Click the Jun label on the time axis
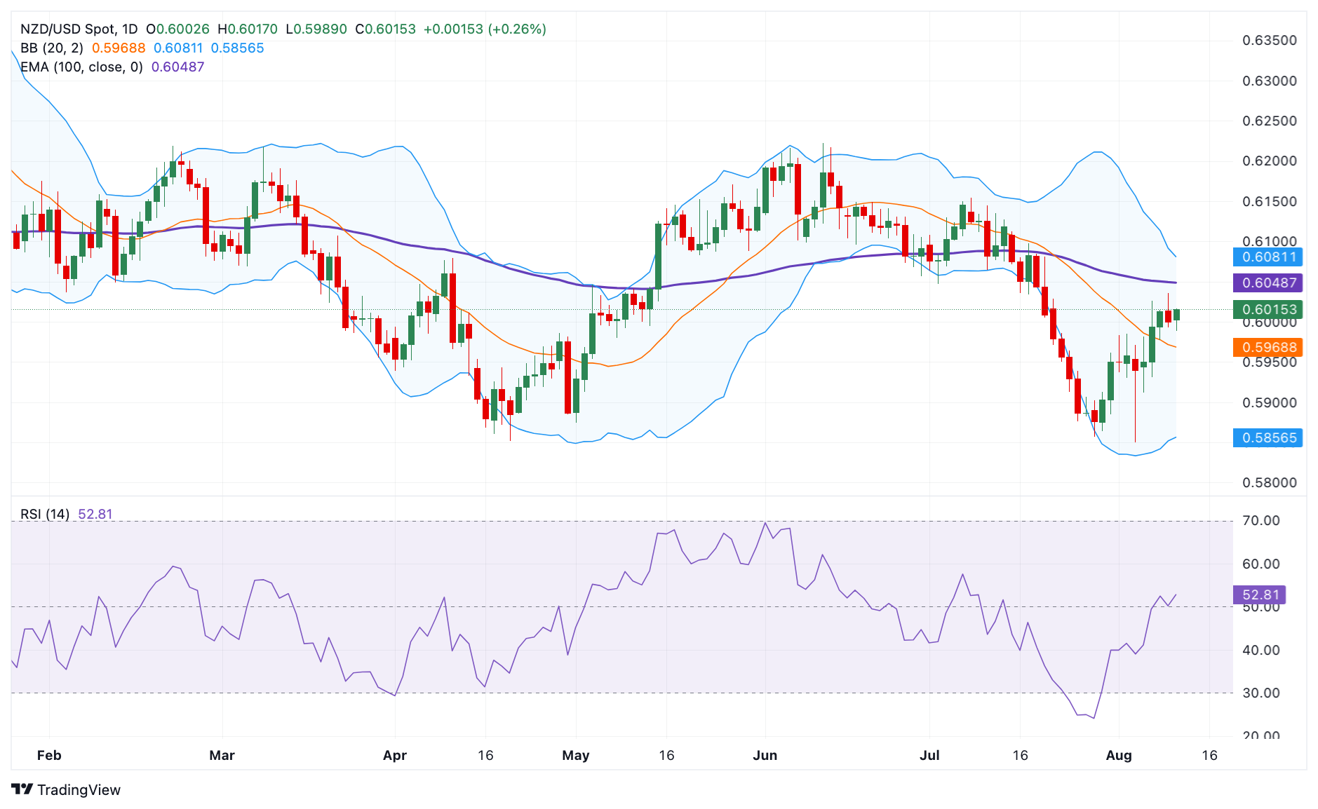Image resolution: width=1318 pixels, height=809 pixels. pos(765,756)
